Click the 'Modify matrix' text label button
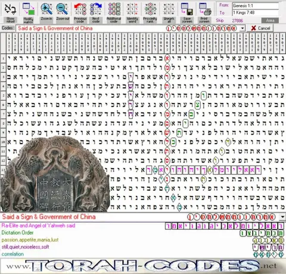This screenshot has height=274, width=286. click(x=29, y=20)
